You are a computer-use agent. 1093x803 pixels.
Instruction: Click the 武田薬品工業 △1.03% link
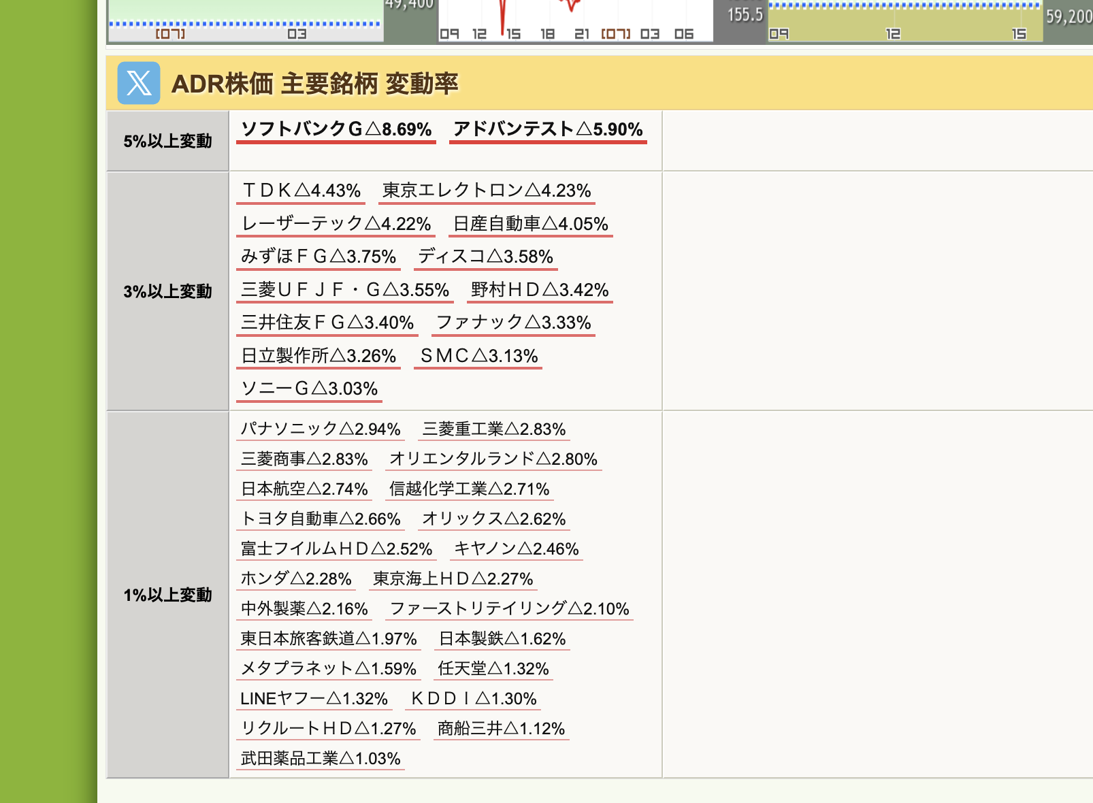321,759
